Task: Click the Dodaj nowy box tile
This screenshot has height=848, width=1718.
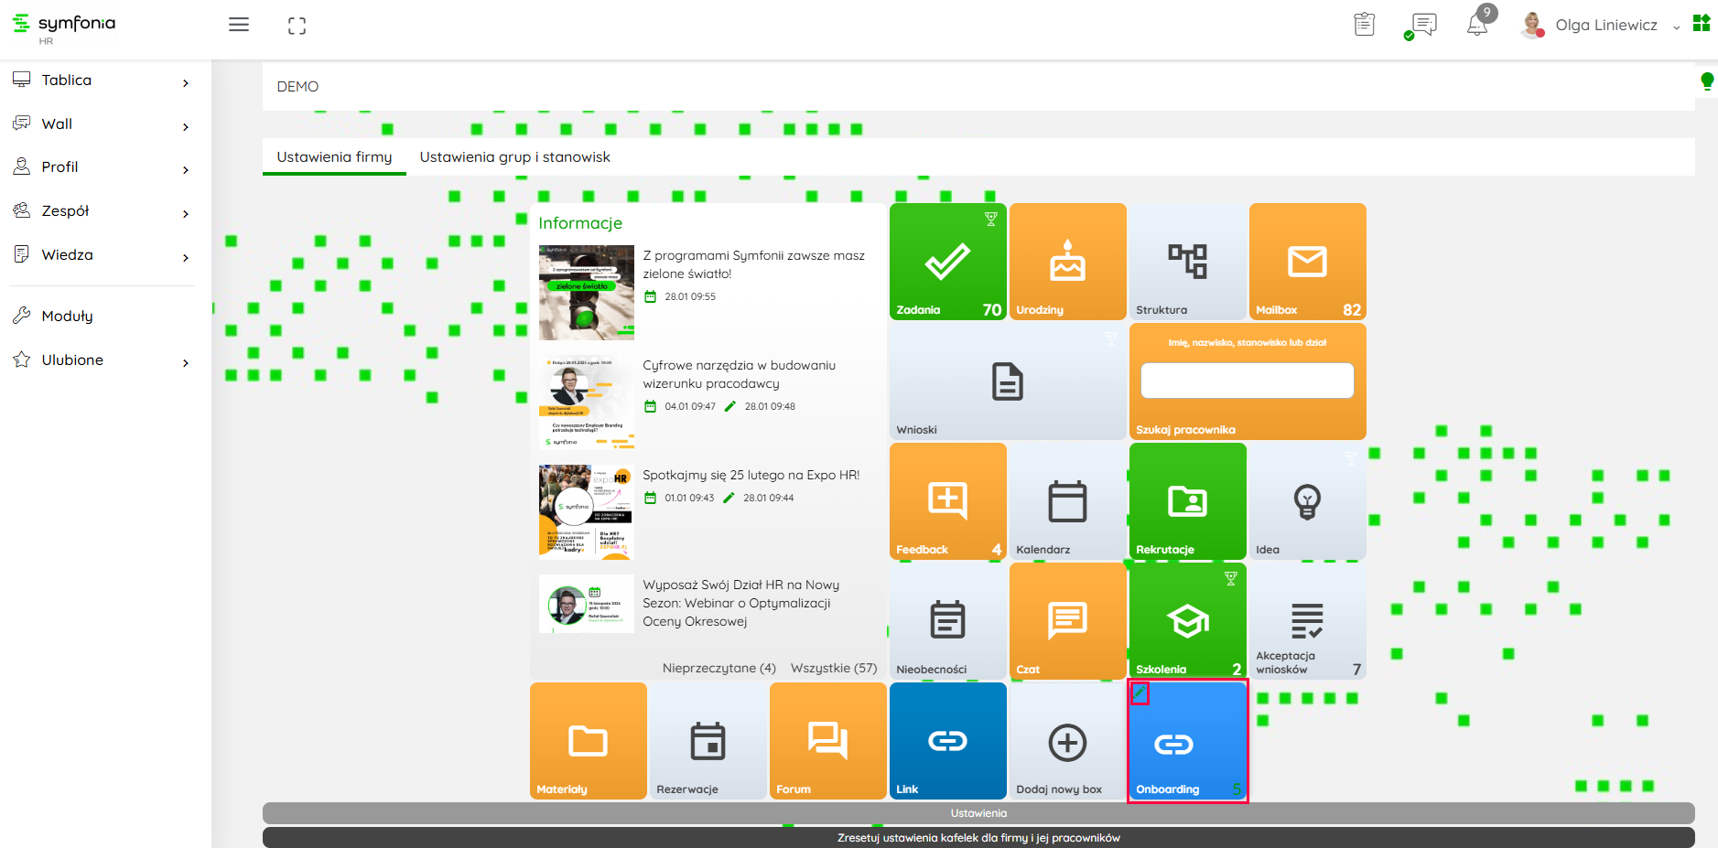Action: click(x=1067, y=742)
